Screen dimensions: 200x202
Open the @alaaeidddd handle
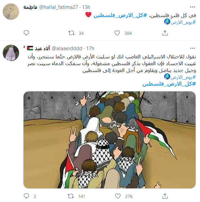pyautogui.click(x=67, y=48)
